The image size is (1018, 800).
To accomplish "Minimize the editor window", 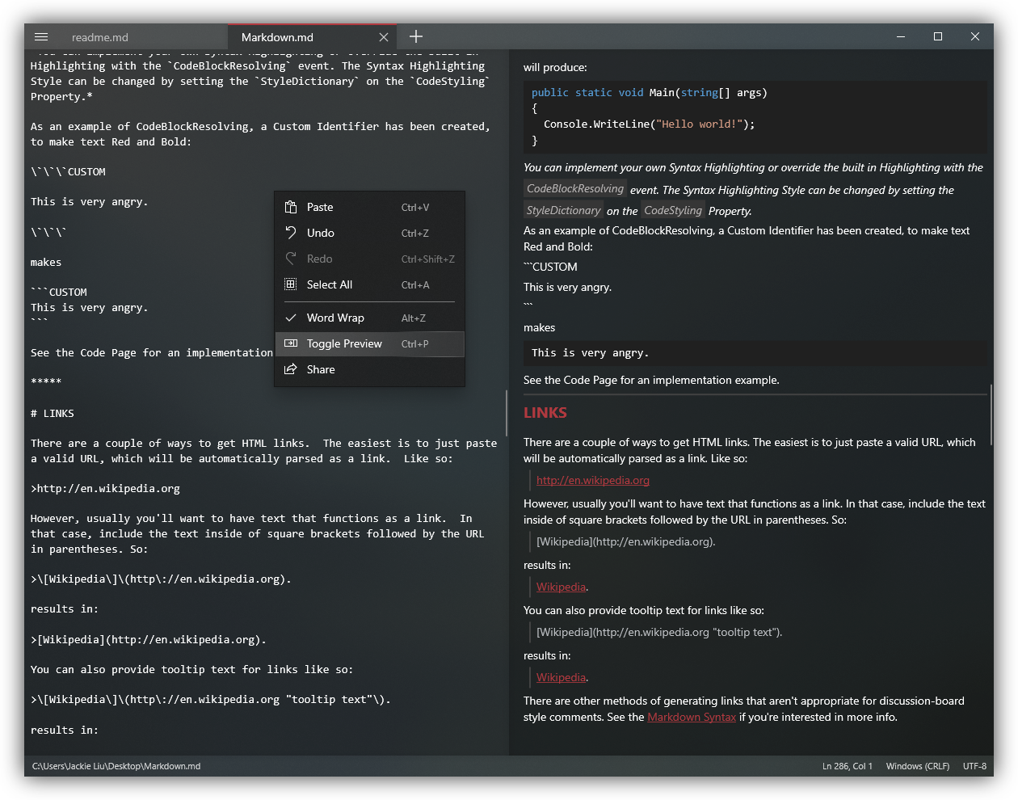I will [x=901, y=36].
